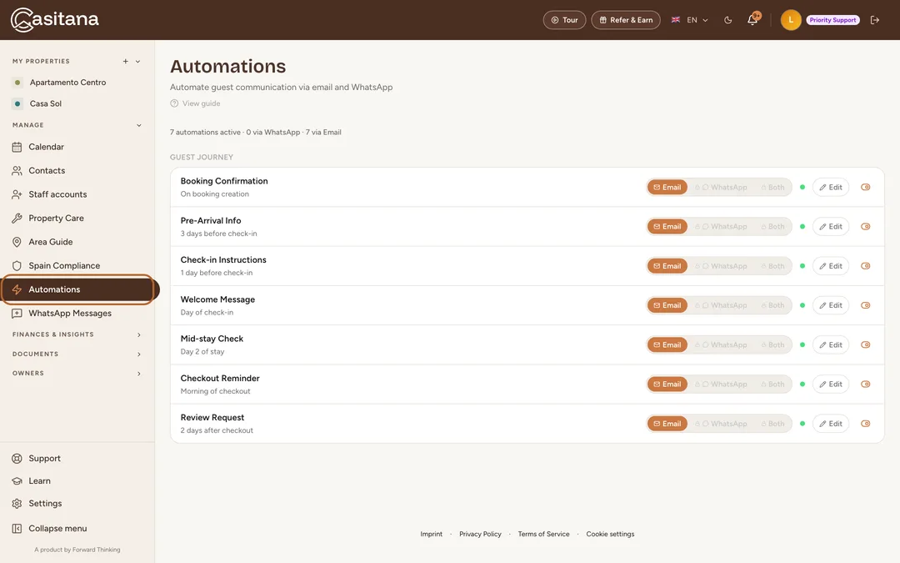
Task: Open the Imprint link
Action: click(x=431, y=535)
